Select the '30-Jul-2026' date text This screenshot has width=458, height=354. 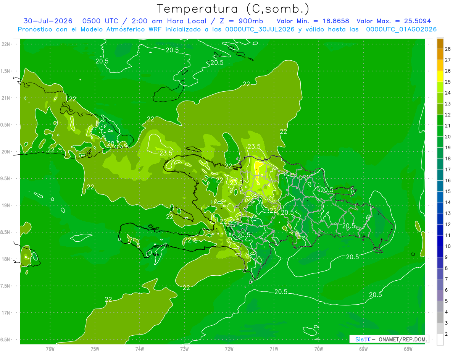point(48,21)
